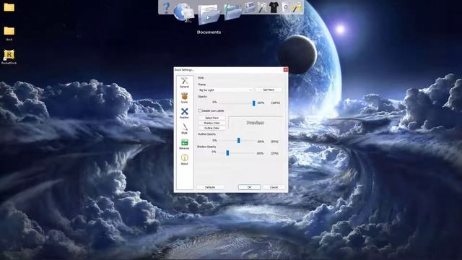The image size is (462, 260).
Task: Open the Theme dropdown list
Action: (225, 90)
